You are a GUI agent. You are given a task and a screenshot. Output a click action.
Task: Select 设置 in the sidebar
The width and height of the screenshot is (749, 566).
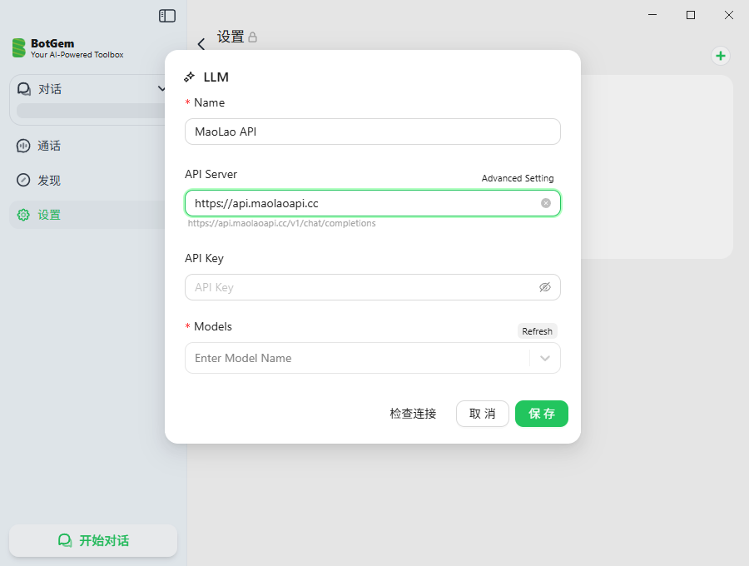[x=88, y=215]
